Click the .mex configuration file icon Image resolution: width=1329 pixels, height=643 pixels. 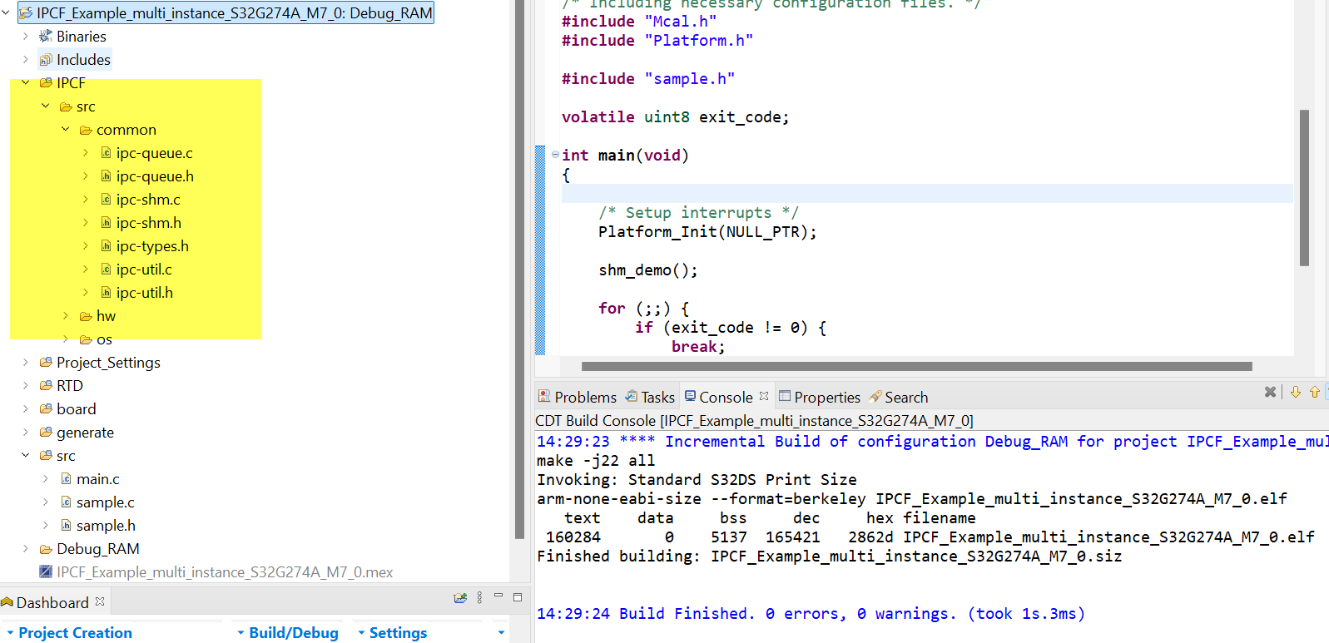[46, 571]
